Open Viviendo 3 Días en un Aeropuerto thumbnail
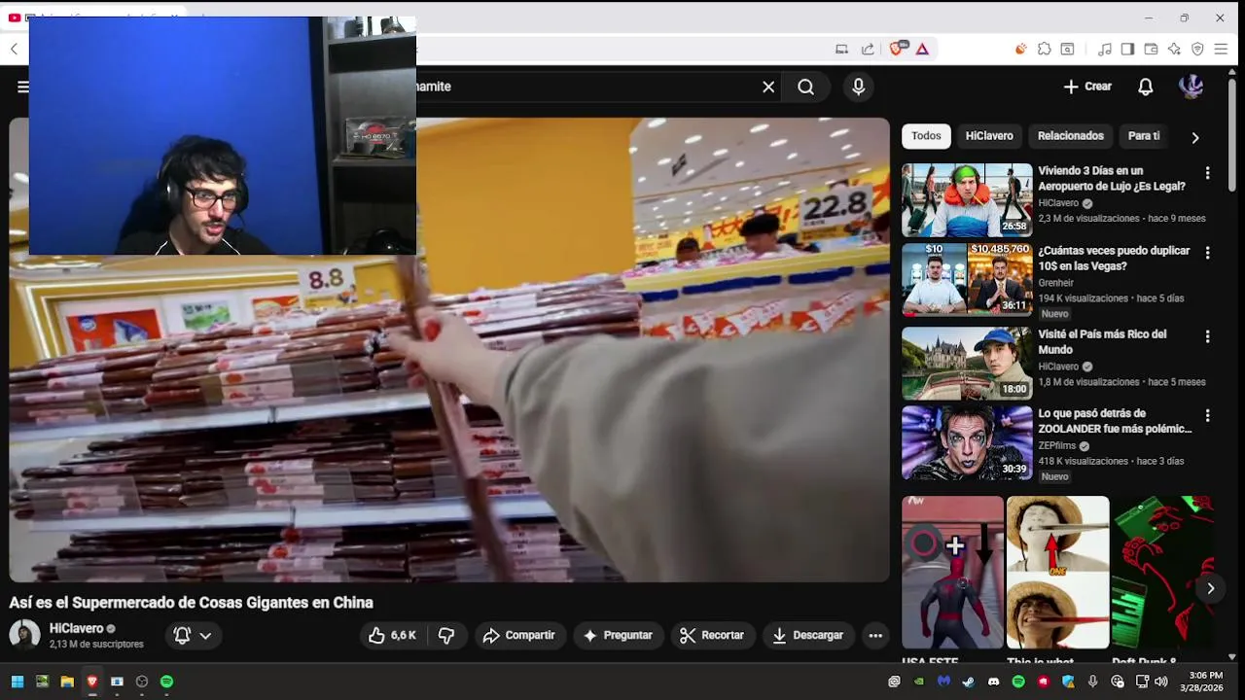Image resolution: width=1245 pixels, height=700 pixels. click(x=967, y=200)
